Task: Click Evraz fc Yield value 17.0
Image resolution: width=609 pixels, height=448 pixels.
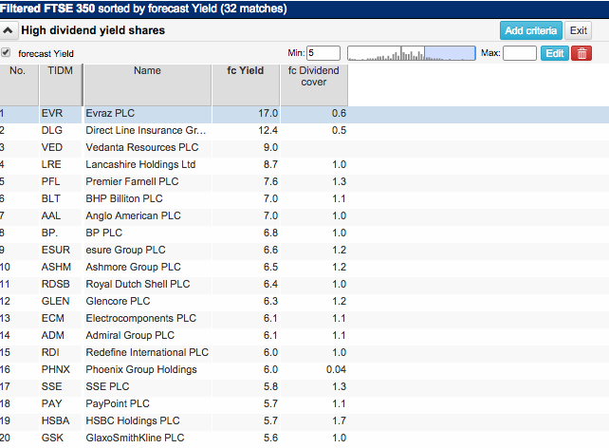Action: [x=268, y=114]
